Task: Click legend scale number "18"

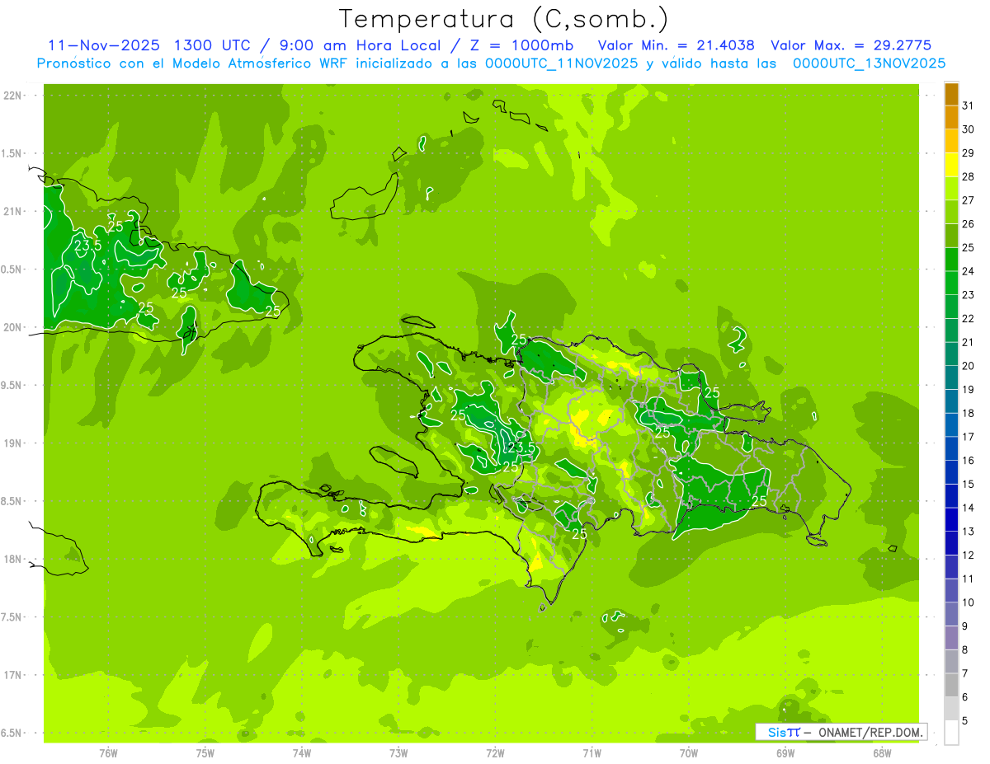Action: point(969,413)
